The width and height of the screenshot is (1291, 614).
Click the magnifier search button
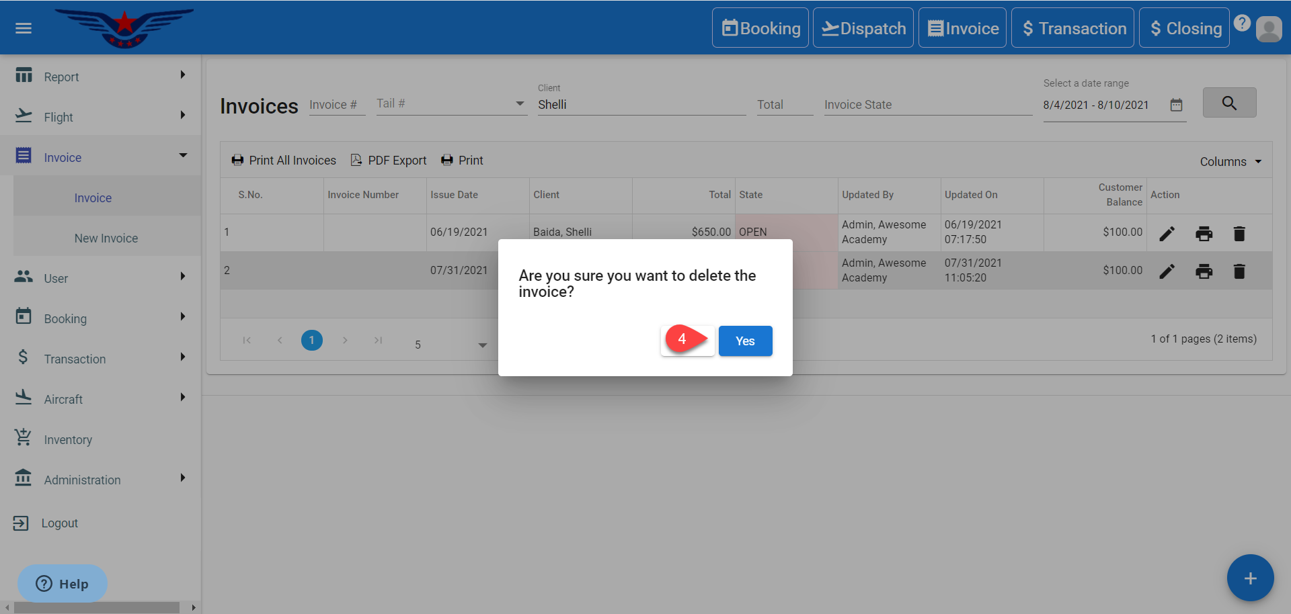point(1229,103)
